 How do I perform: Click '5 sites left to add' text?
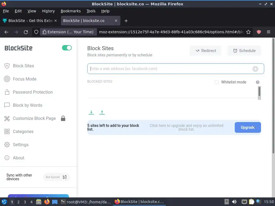point(113,127)
